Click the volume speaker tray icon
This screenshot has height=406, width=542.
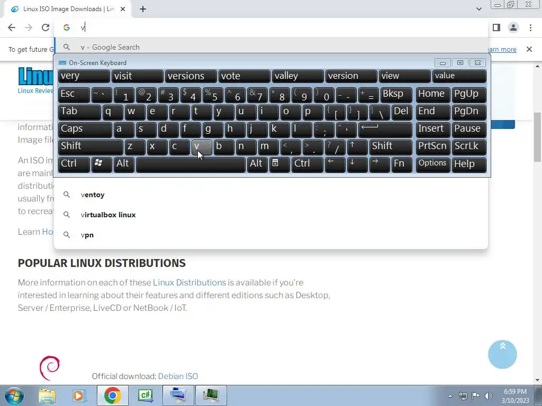pos(488,396)
